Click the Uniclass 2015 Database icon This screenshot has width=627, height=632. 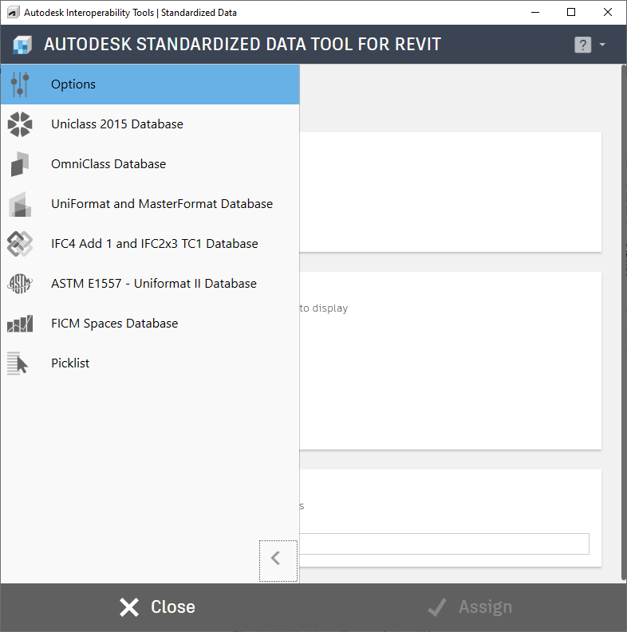coord(20,124)
